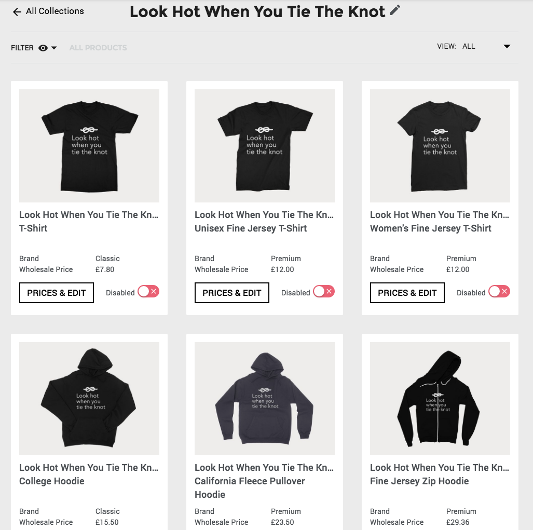This screenshot has width=533, height=530.
Task: Toggle the Classic T-Shirt disabled switch
Action: [148, 292]
